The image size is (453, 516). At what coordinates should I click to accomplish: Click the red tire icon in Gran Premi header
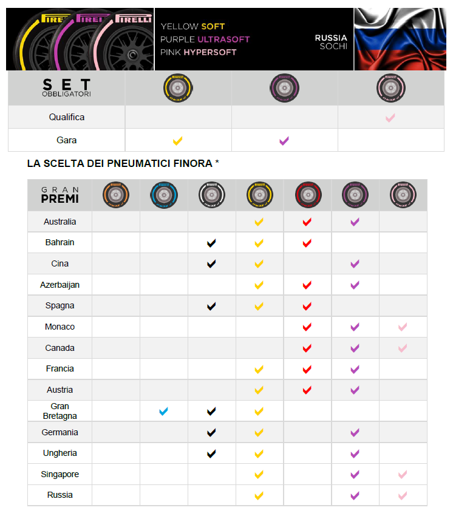[307, 195]
